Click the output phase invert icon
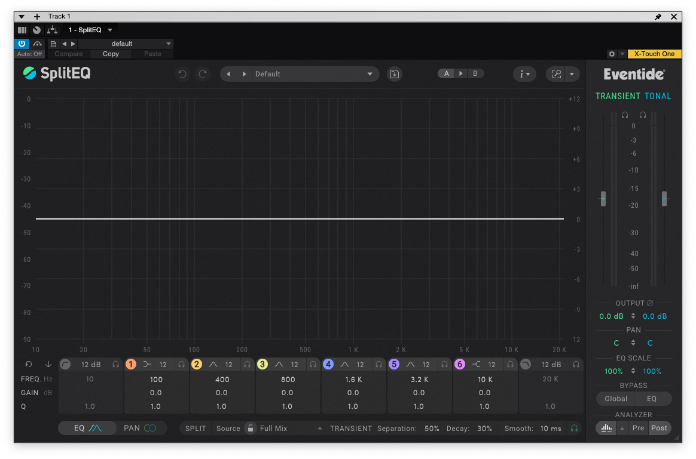 pos(650,303)
